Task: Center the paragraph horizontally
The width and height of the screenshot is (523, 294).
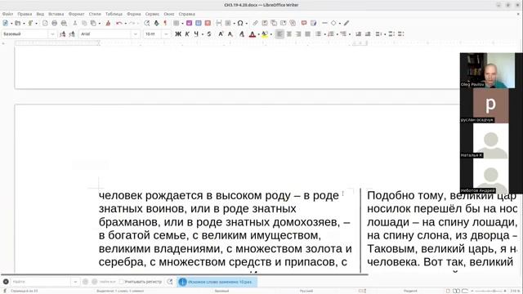Action: click(289, 34)
